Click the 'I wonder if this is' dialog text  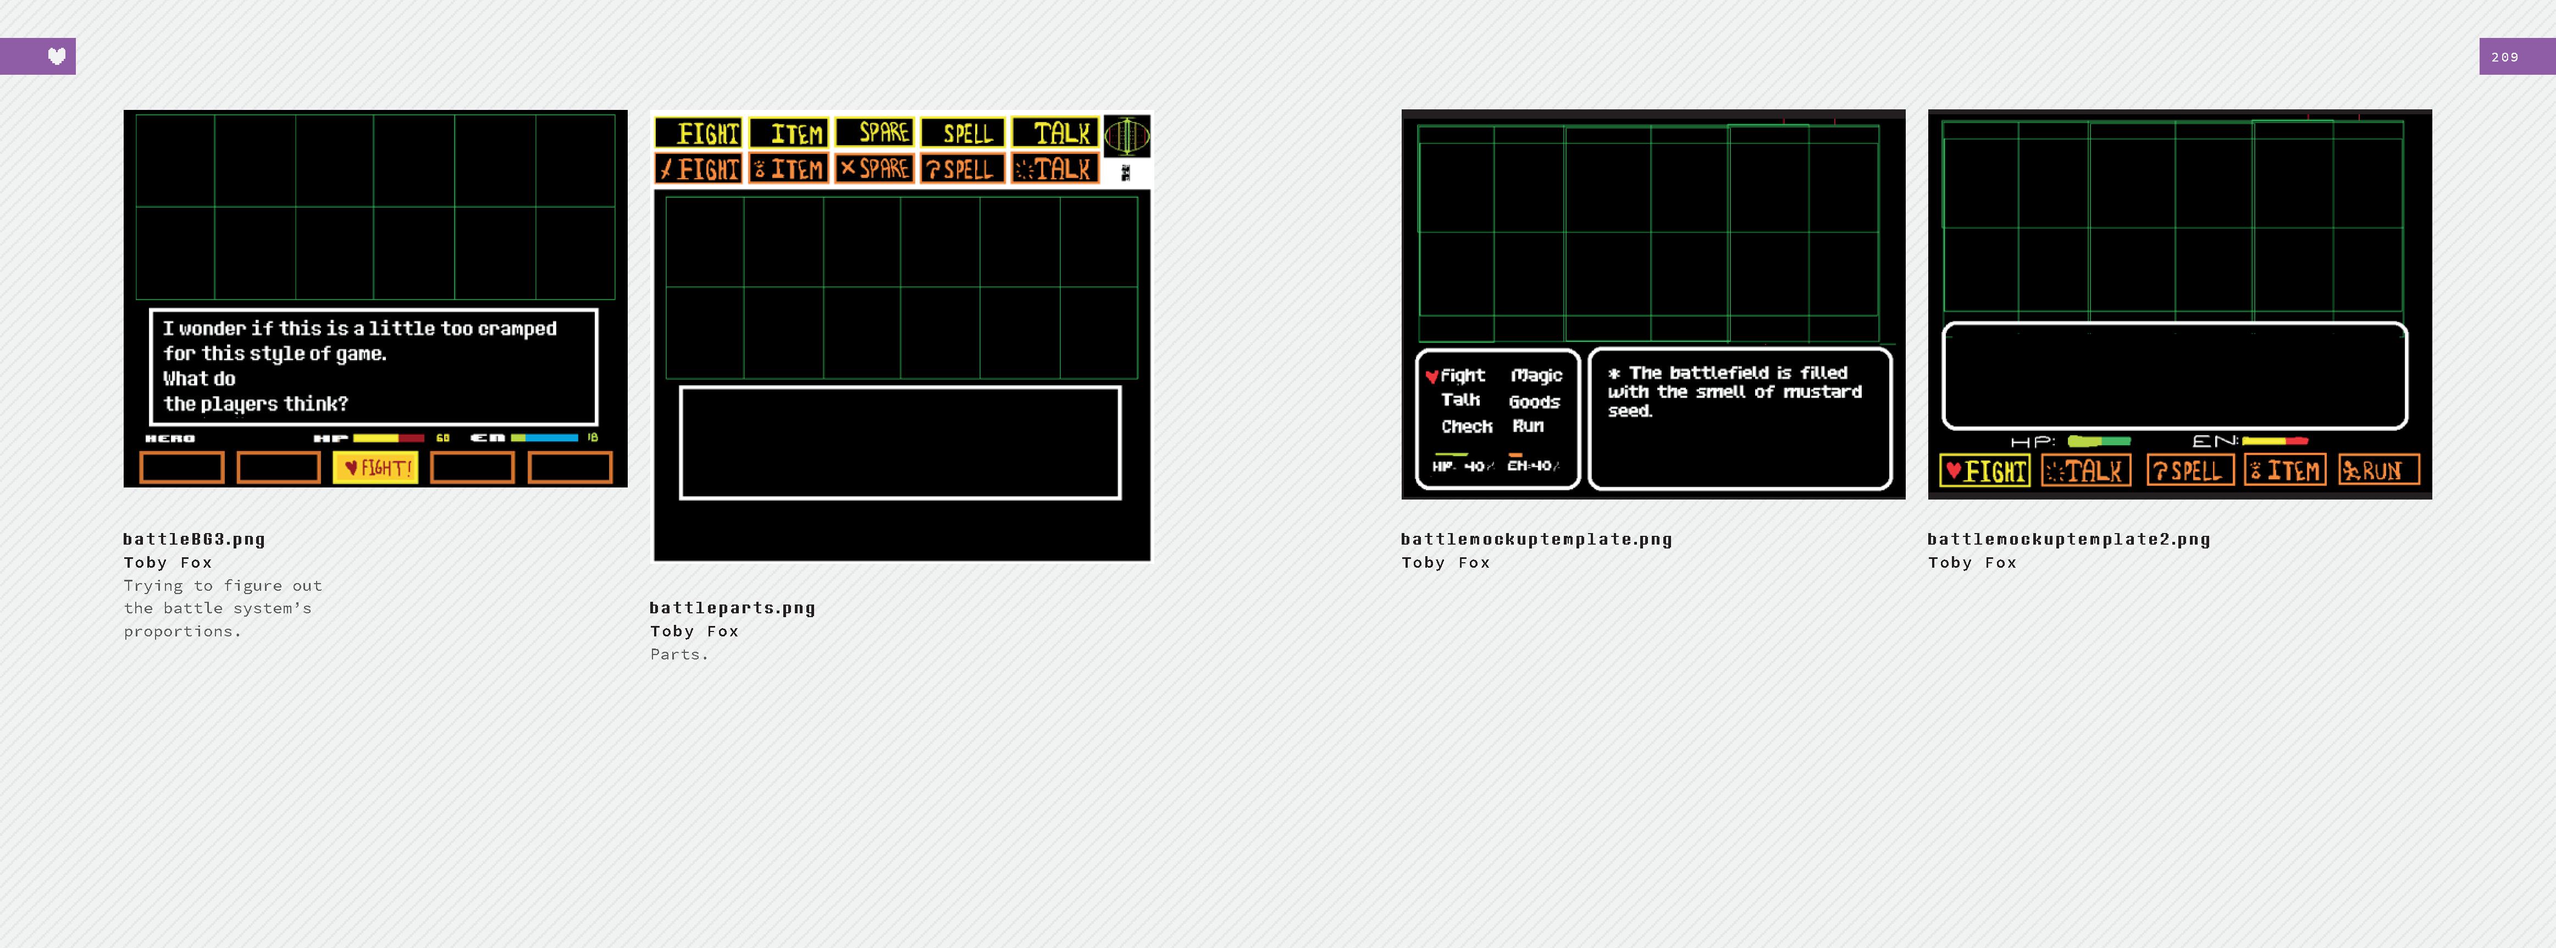click(360, 366)
